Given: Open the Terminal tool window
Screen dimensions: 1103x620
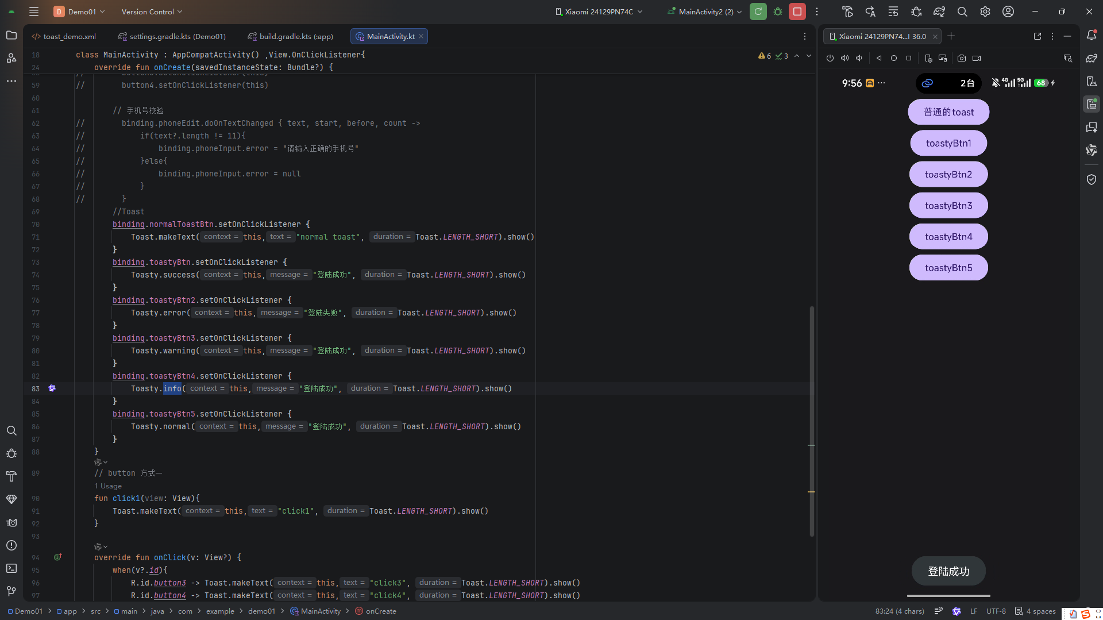Looking at the screenshot, I should (x=11, y=568).
